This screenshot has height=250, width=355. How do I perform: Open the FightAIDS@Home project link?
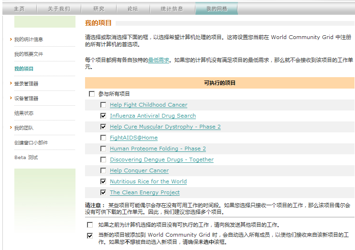click(x=134, y=138)
